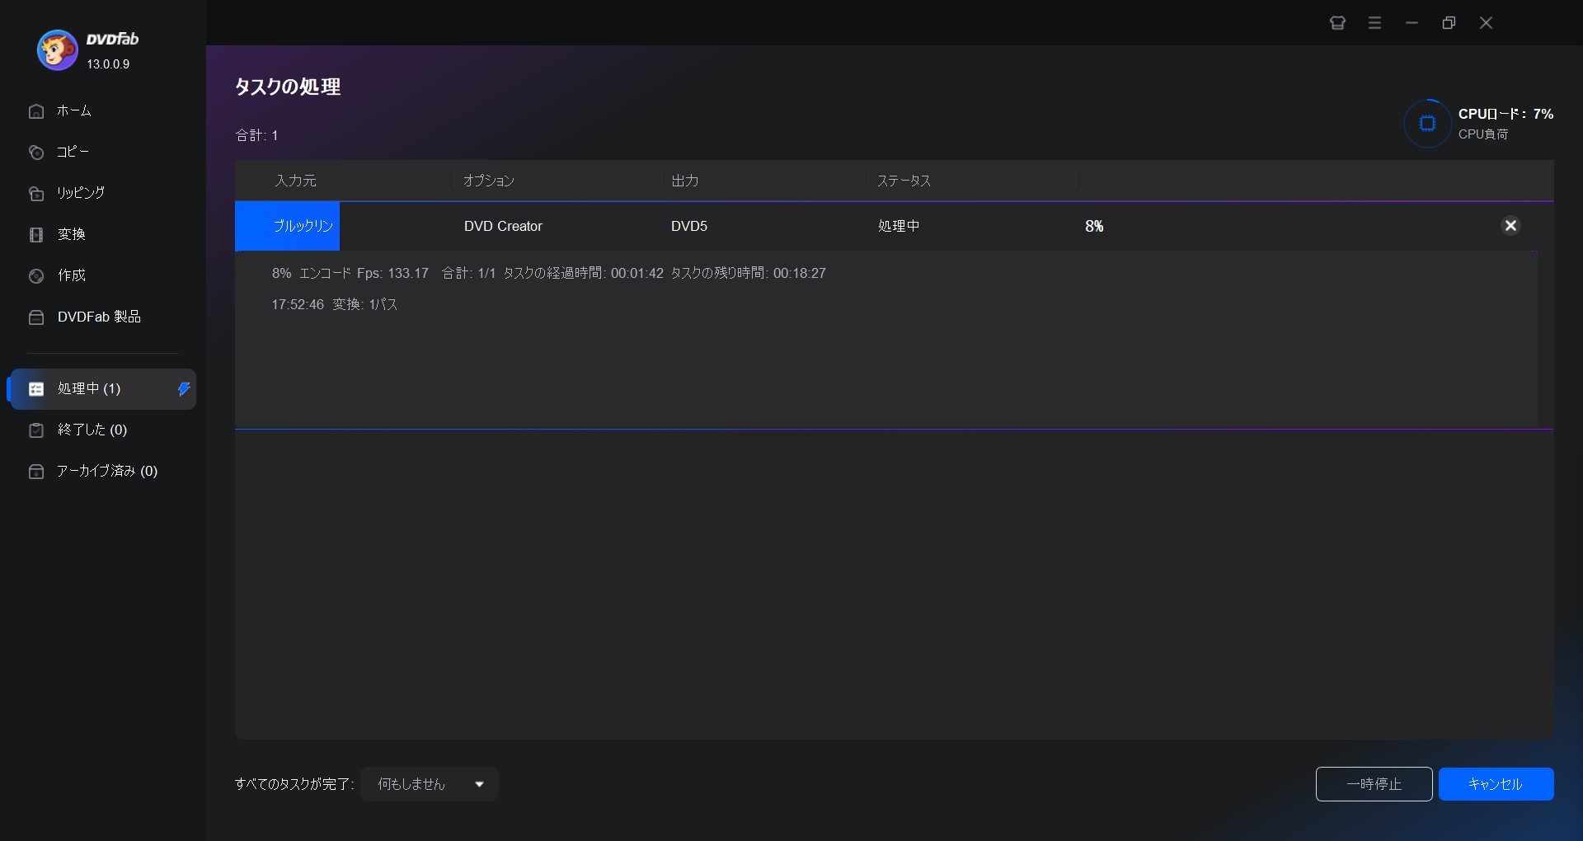This screenshot has width=1583, height=841.
Task: Click the CPUロード: 7% label
Action: click(1505, 114)
